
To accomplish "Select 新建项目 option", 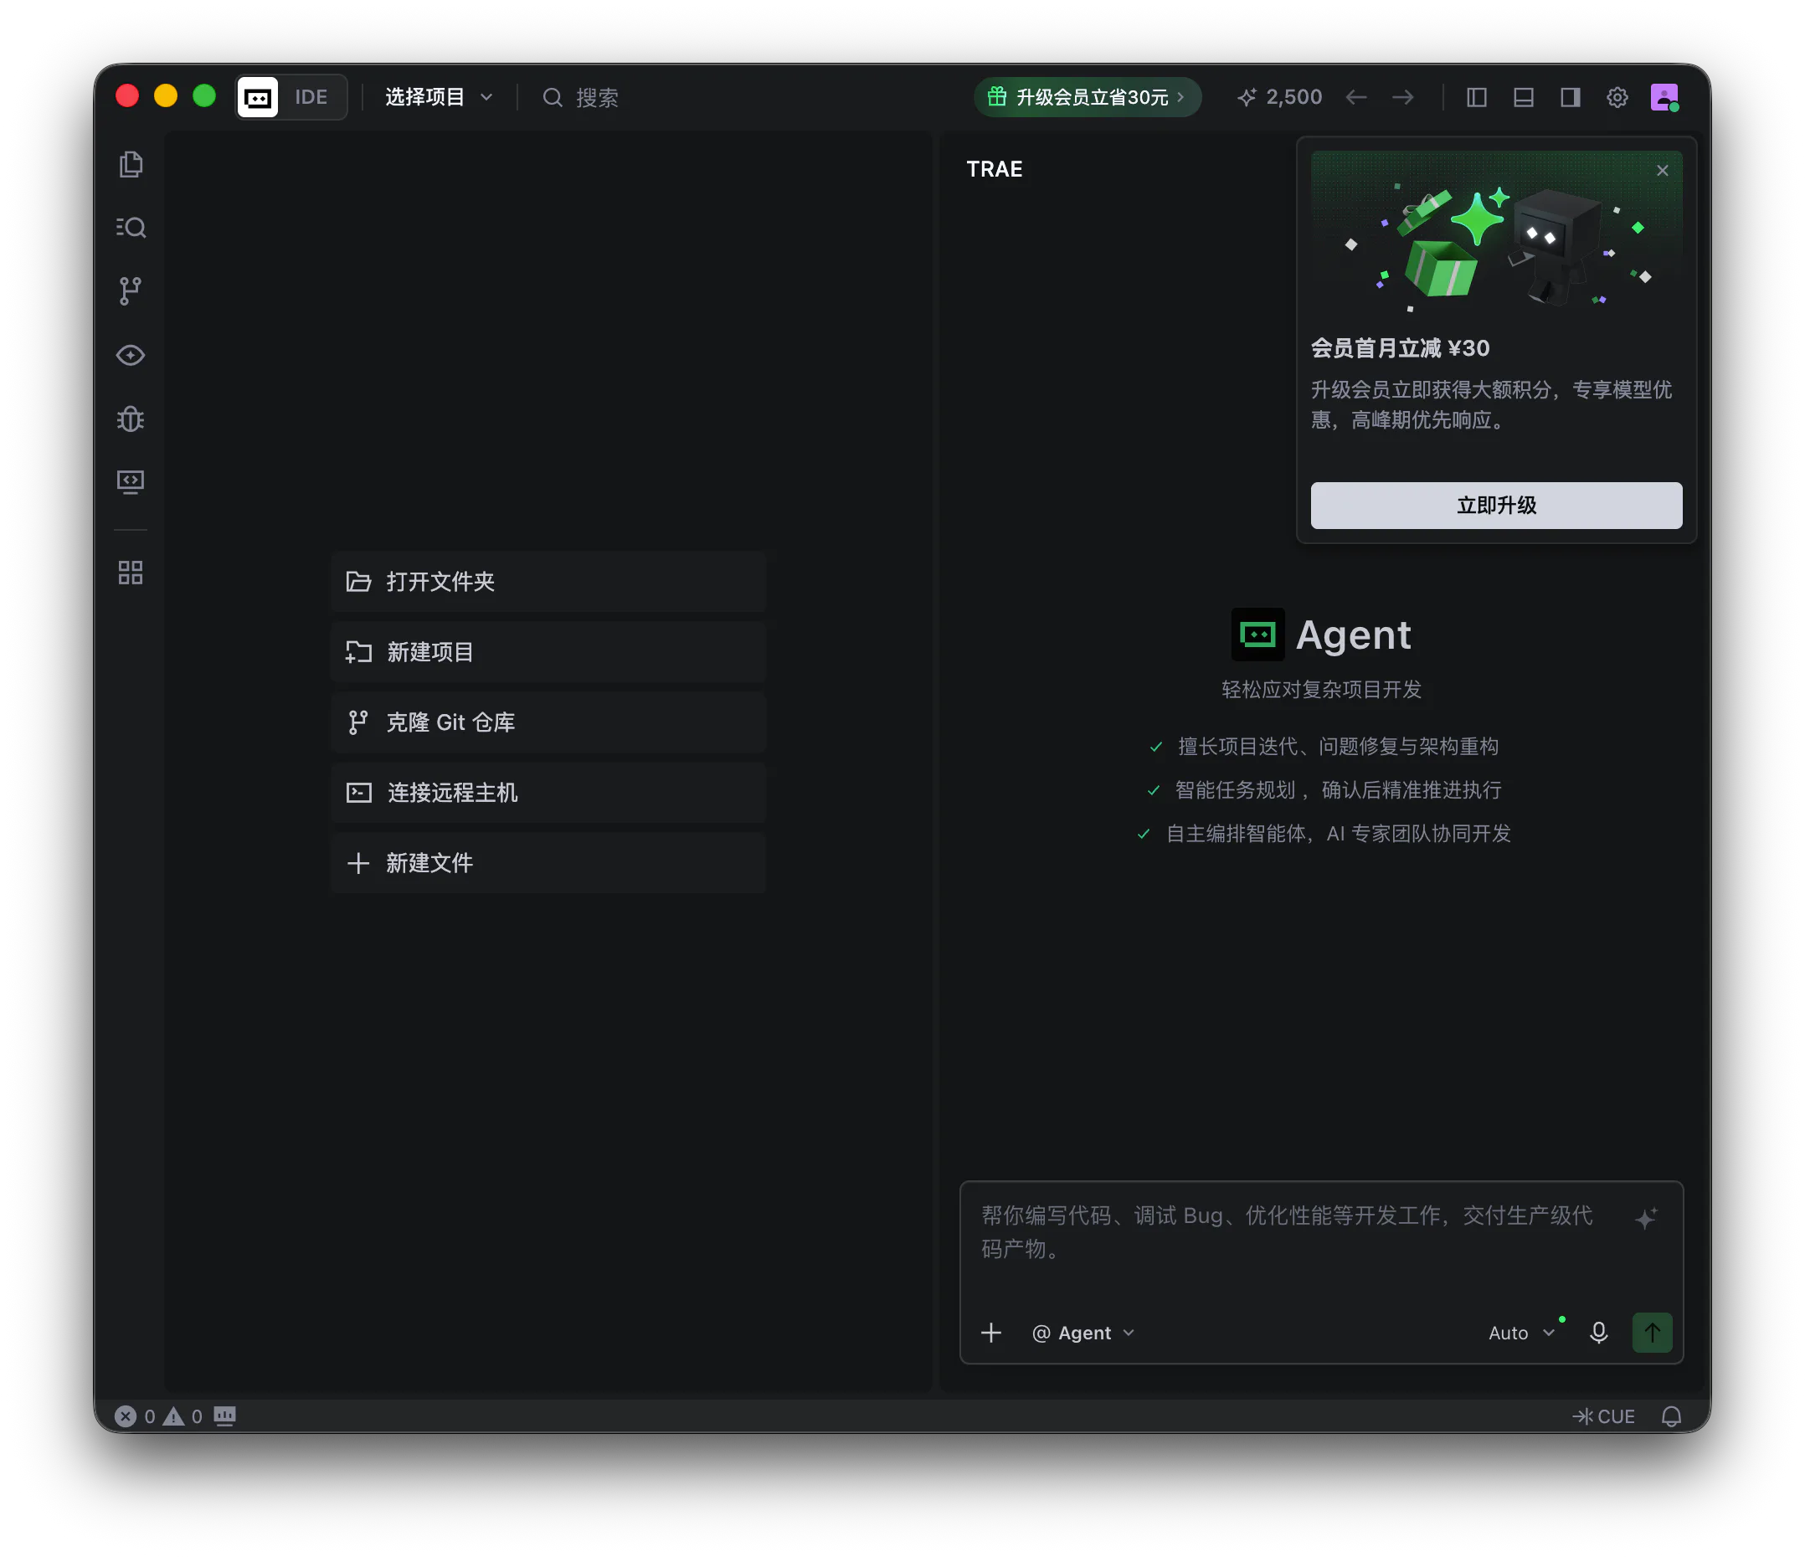I will 548,651.
